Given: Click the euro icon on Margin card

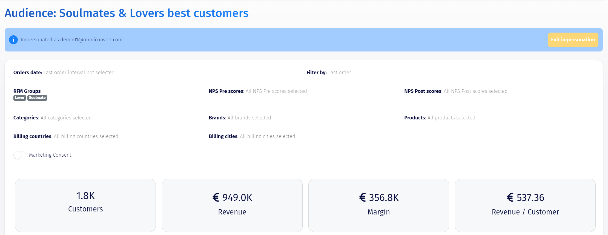Looking at the screenshot, I should coord(362,197).
